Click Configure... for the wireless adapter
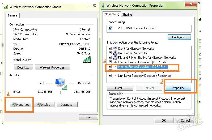This screenshot has height=140, width=212. pos(179,37)
